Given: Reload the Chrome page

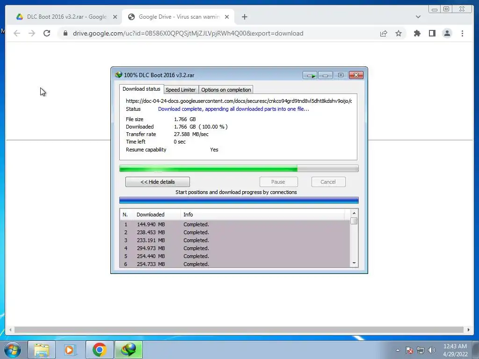Looking at the screenshot, I should (47, 33).
